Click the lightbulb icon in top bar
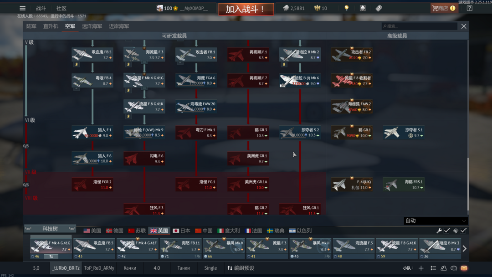The height and width of the screenshot is (277, 492). (346, 8)
